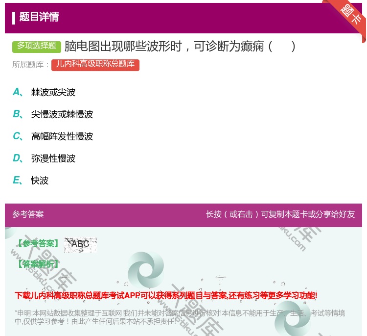The width and height of the screenshot is (367, 336).
Task: Click the 题目详情 header title
Action: tap(39, 17)
